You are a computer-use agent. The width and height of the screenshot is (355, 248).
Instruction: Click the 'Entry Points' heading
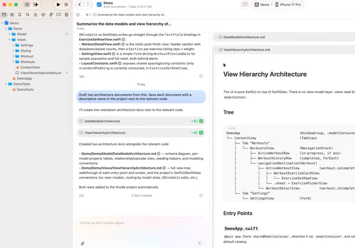tap(238, 213)
